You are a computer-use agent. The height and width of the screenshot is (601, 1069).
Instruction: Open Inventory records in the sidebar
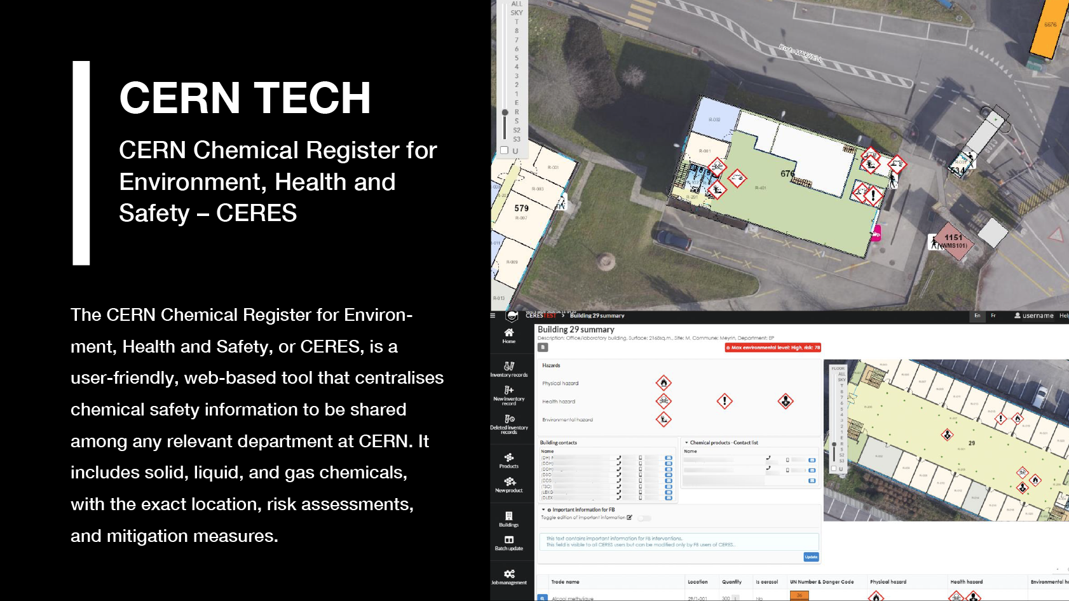pyautogui.click(x=509, y=369)
